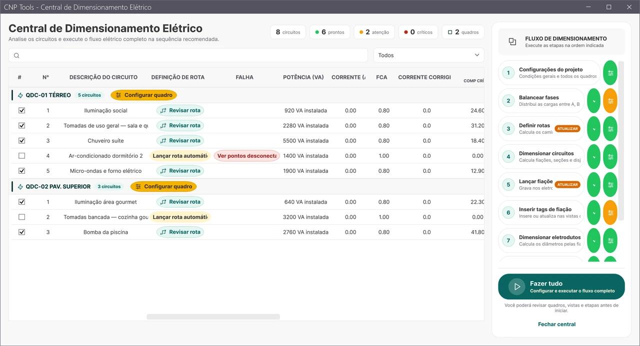Click the Configurações do projeto step card

point(549,73)
